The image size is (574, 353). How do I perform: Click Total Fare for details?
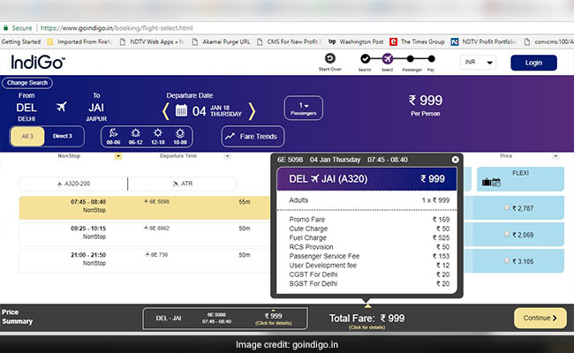coord(366,321)
